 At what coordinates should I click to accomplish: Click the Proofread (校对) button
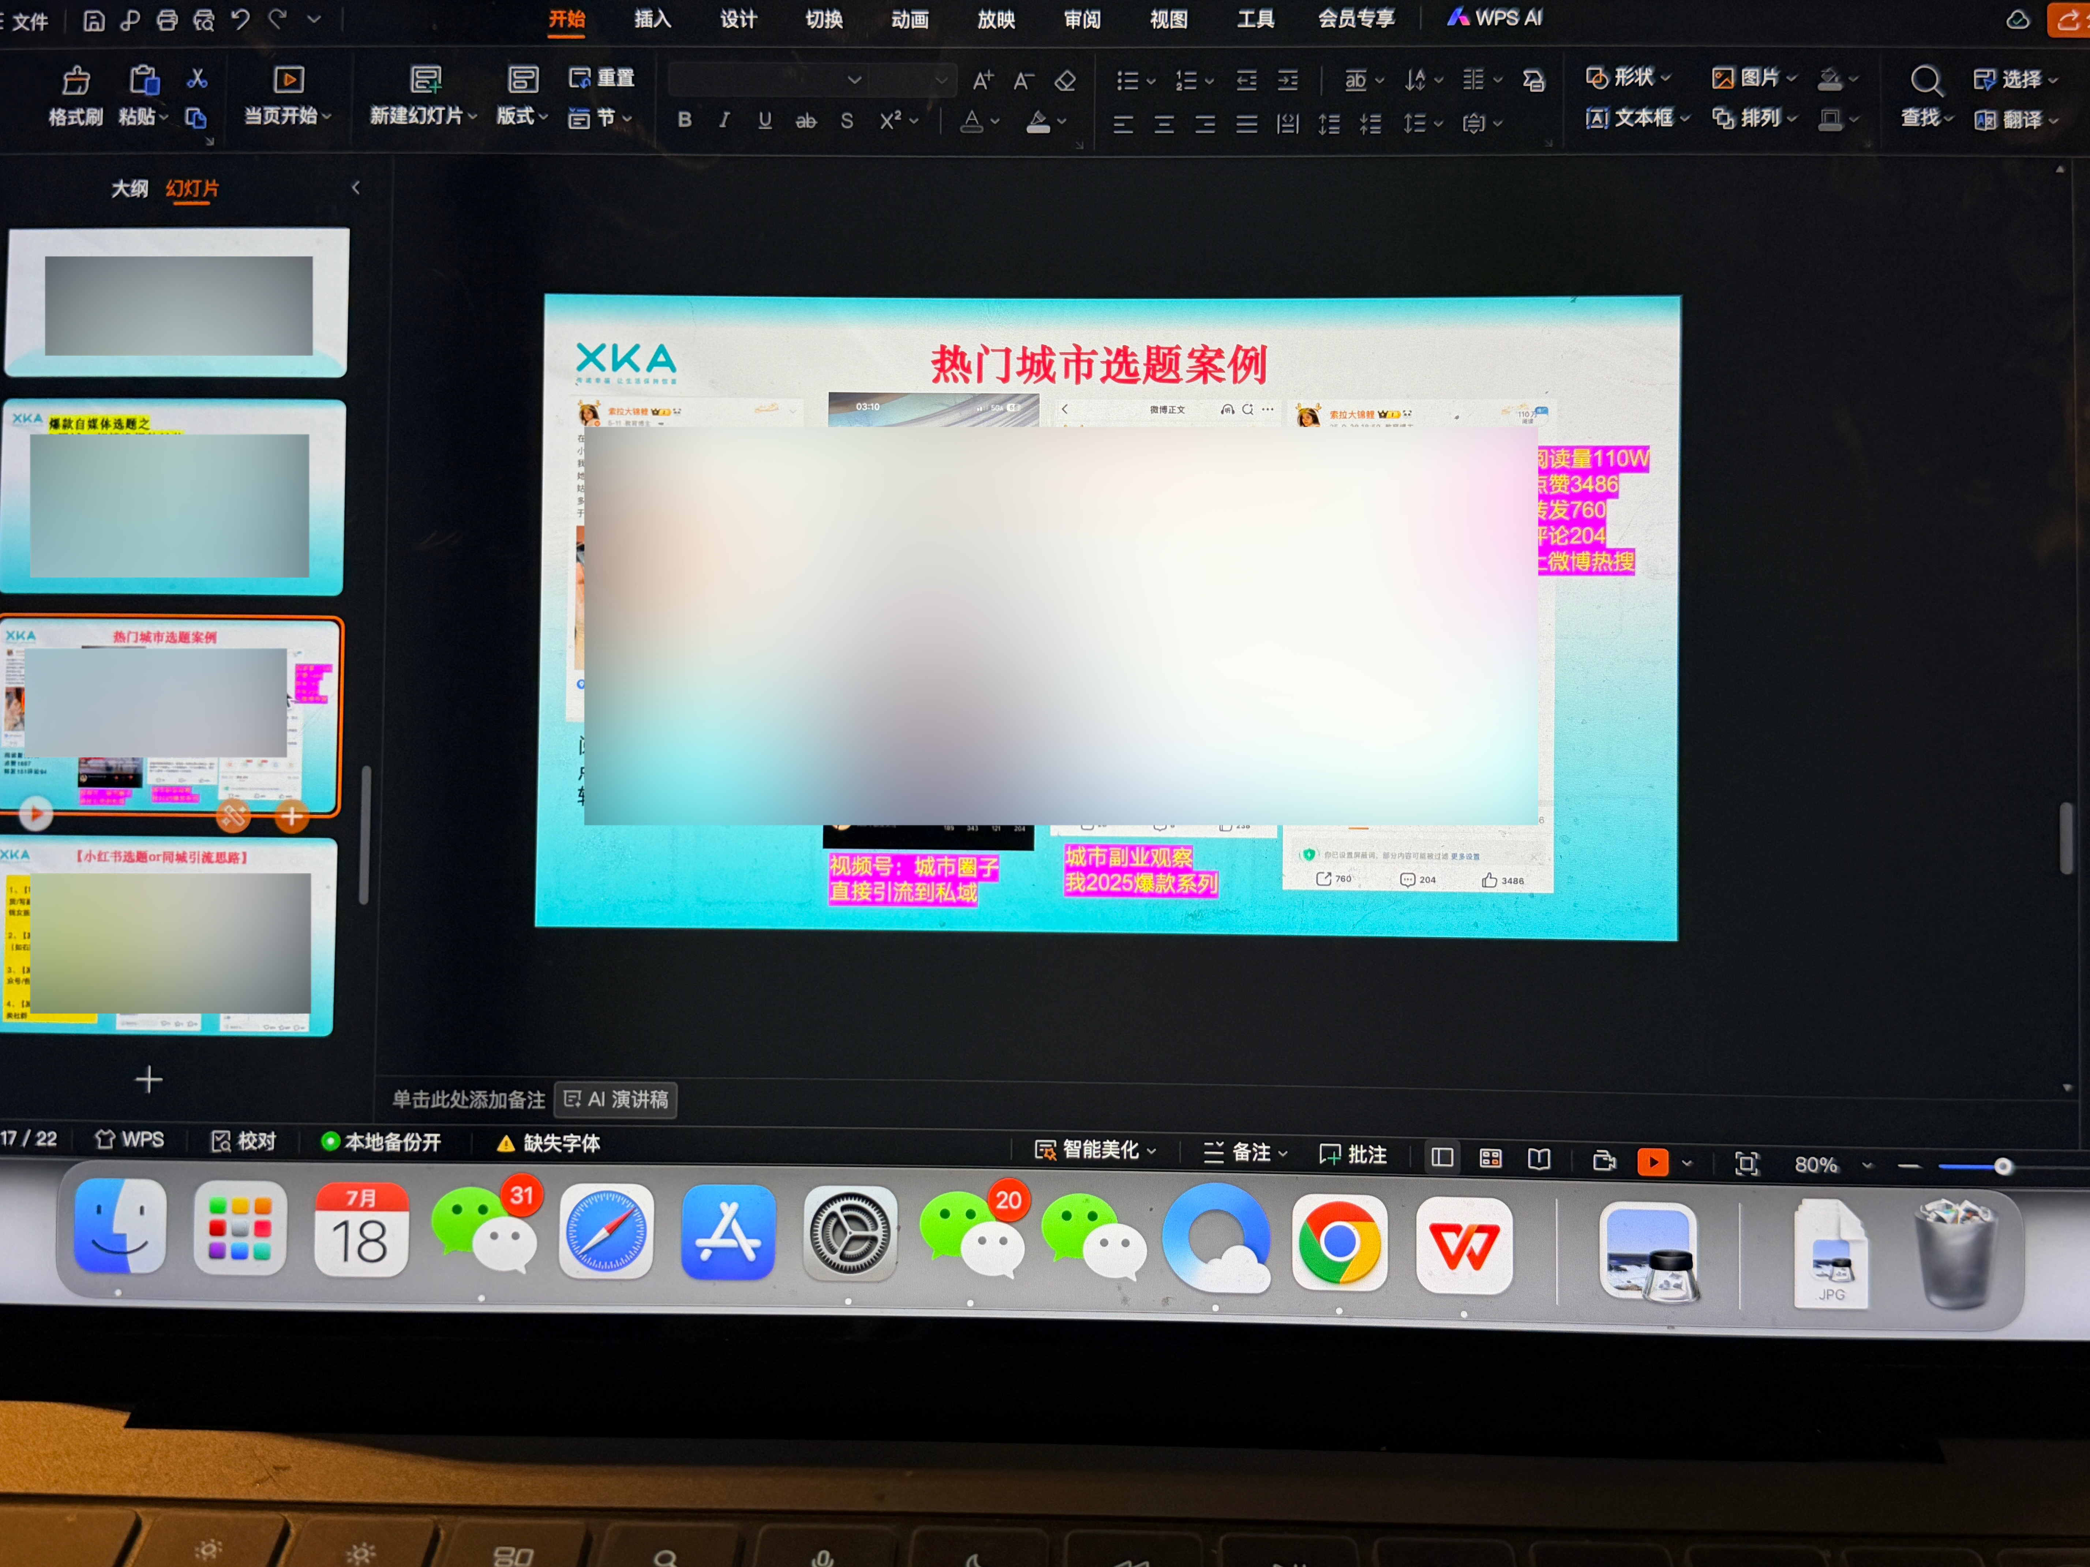[x=243, y=1141]
